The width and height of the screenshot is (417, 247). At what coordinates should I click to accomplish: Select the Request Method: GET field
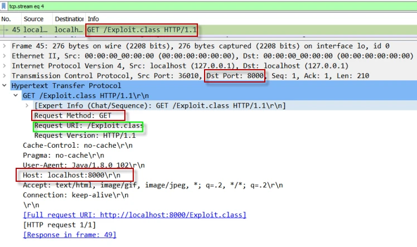pyautogui.click(x=72, y=116)
